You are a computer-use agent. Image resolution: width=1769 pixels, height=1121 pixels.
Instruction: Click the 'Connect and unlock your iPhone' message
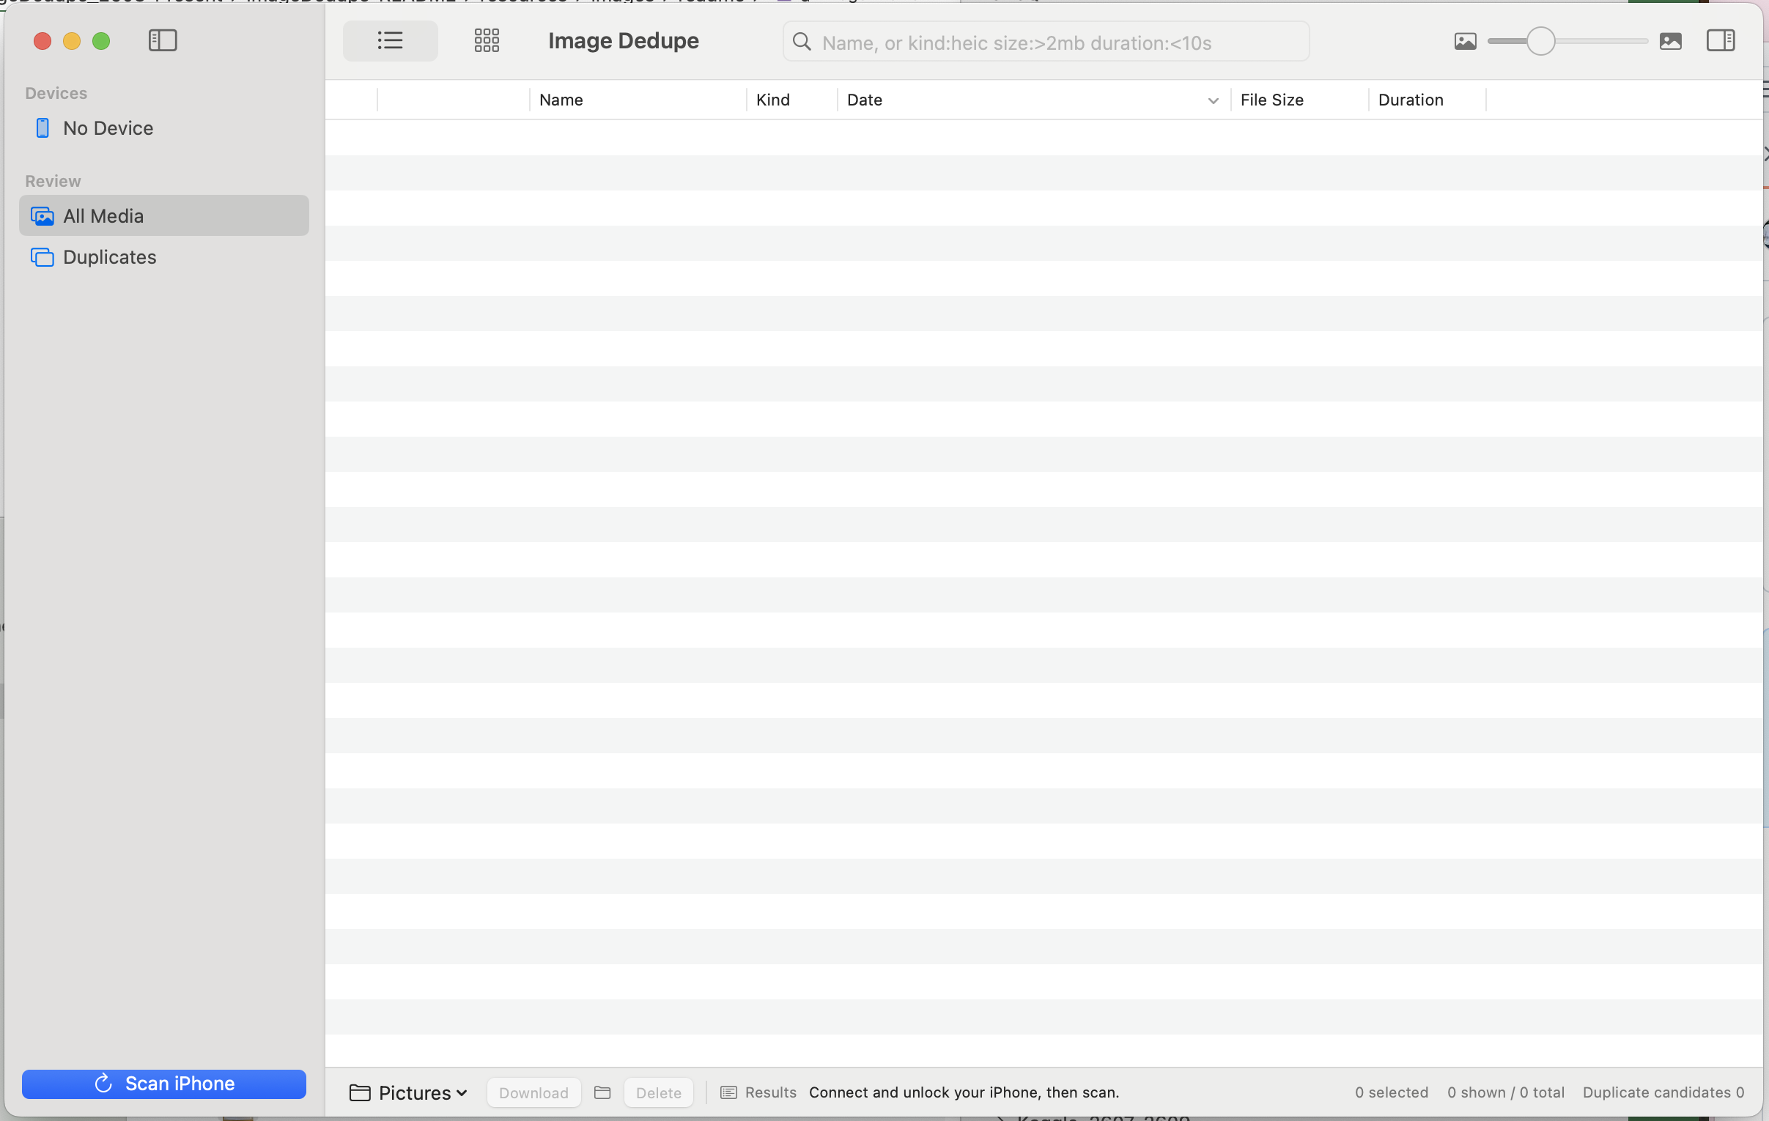point(964,1092)
